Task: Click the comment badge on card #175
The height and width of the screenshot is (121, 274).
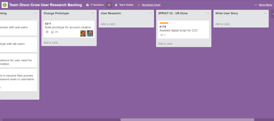Action: point(163,35)
